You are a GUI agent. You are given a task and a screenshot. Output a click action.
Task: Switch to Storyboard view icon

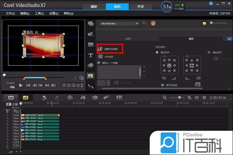point(11,98)
